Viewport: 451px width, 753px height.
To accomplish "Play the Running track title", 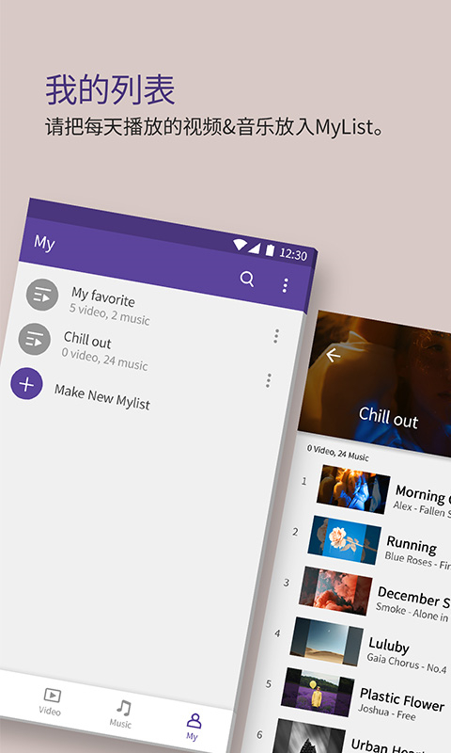I will click(x=412, y=545).
